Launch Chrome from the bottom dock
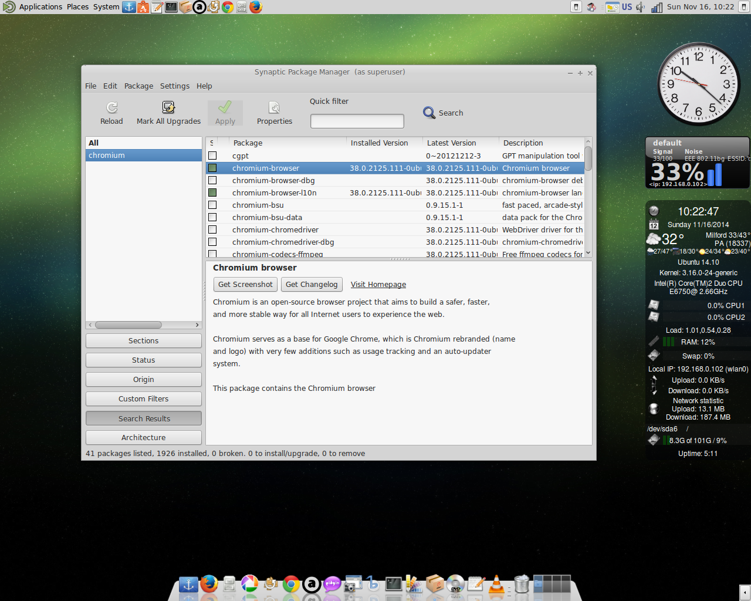The image size is (751, 601). click(x=291, y=584)
